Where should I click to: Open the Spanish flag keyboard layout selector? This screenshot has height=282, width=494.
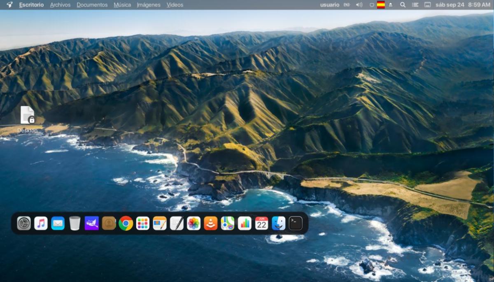(381, 5)
